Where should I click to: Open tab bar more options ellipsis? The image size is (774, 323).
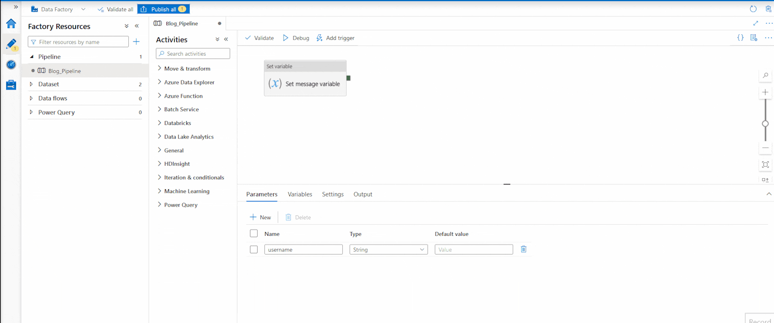pyautogui.click(x=768, y=23)
